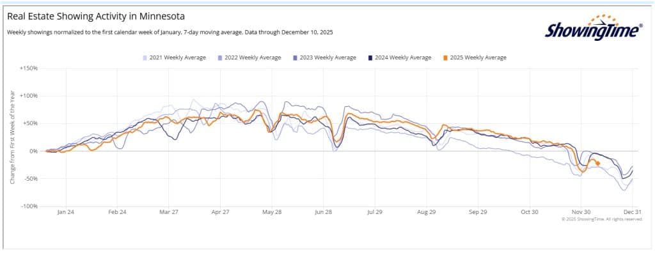Toggle the 2024 Weekly Average legend entry
655x253 pixels.
pyautogui.click(x=399, y=57)
